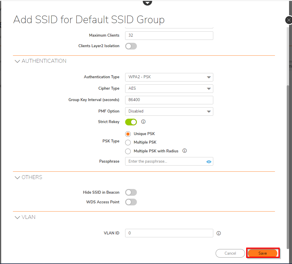Open the Cipher Type dropdown
This screenshot has width=292, height=264.
point(169,88)
